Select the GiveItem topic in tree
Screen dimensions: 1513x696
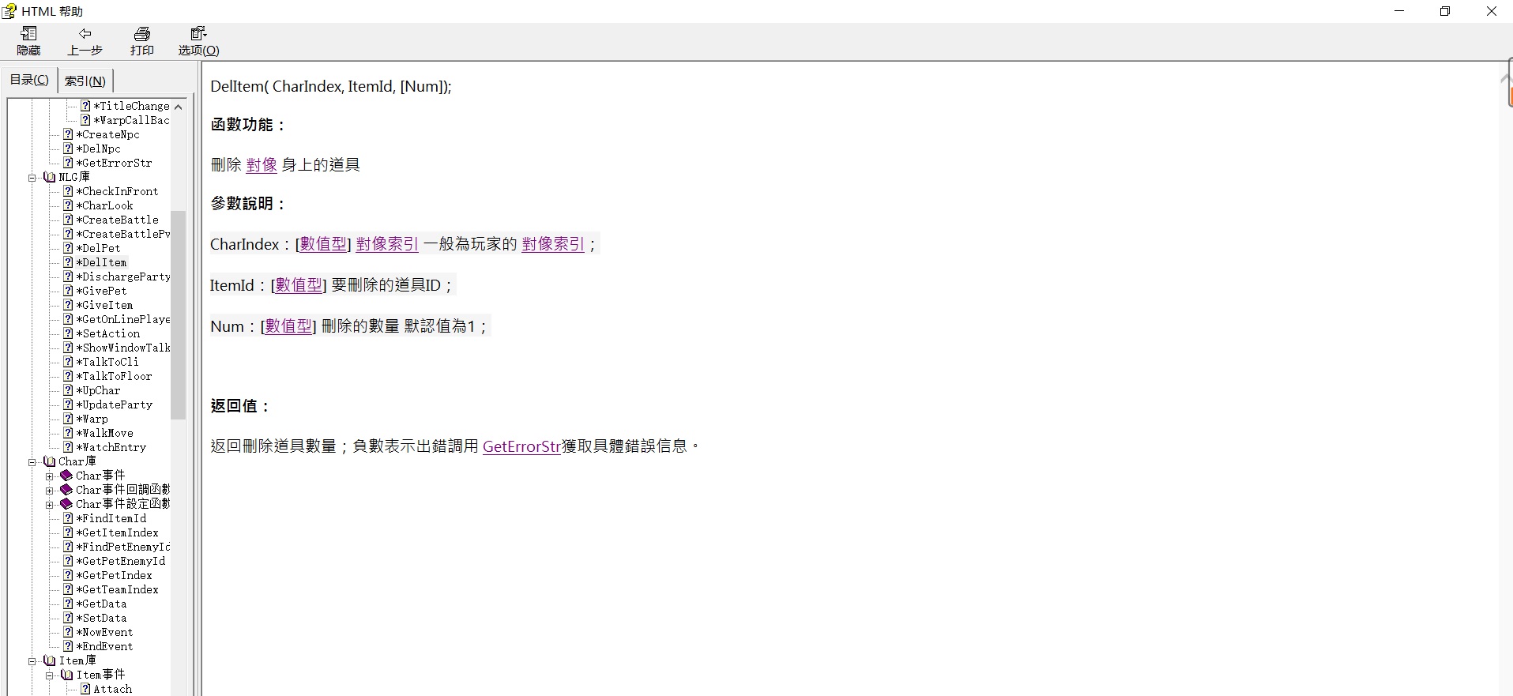107,305
